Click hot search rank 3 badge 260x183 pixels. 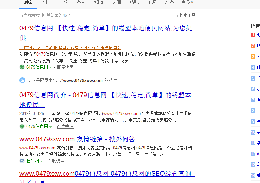pos(253,57)
